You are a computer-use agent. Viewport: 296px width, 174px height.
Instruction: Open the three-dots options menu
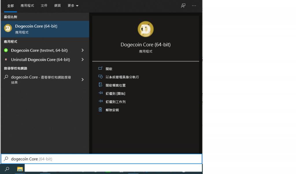coord(194,6)
